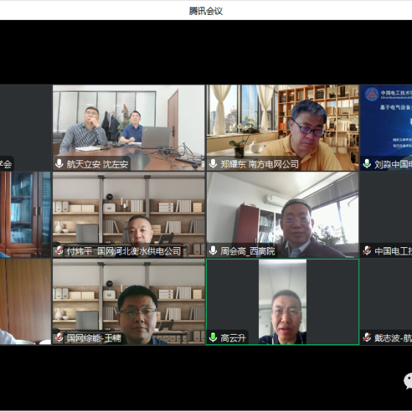
Task: Select 付炜平 国网河北衡水供电公司 video tile
Action: point(129,215)
